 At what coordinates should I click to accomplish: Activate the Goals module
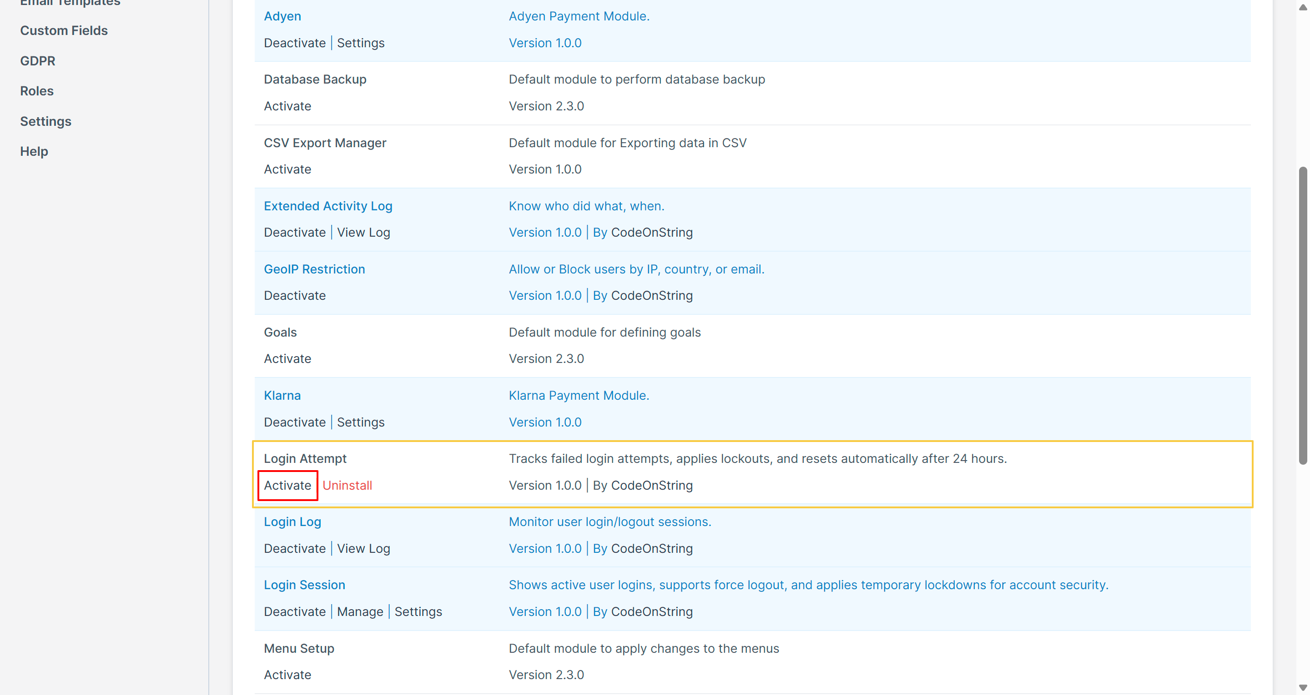pyautogui.click(x=287, y=359)
